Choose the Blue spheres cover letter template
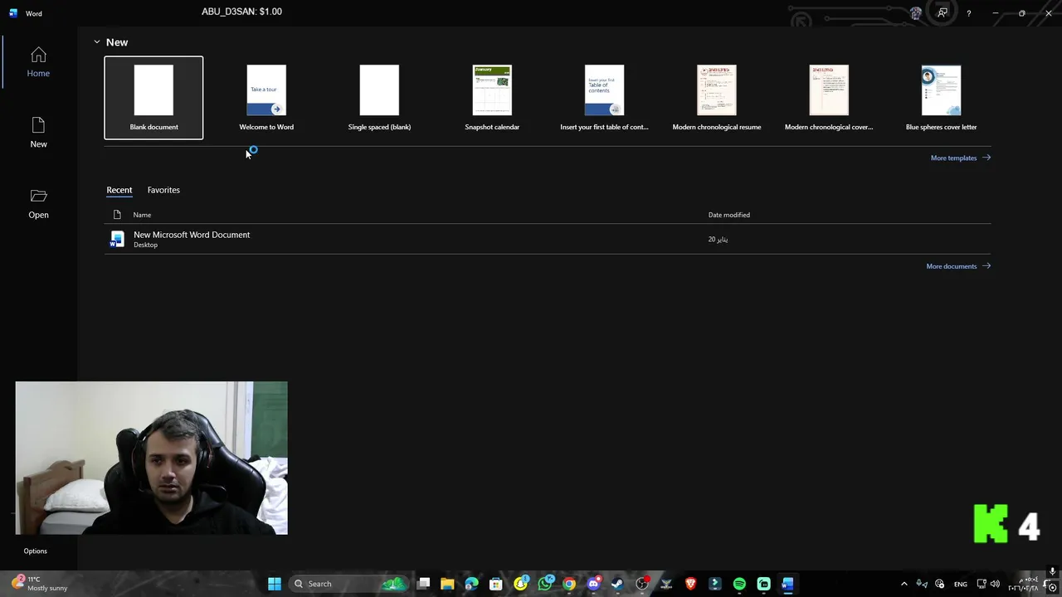The image size is (1062, 597). tap(941, 98)
